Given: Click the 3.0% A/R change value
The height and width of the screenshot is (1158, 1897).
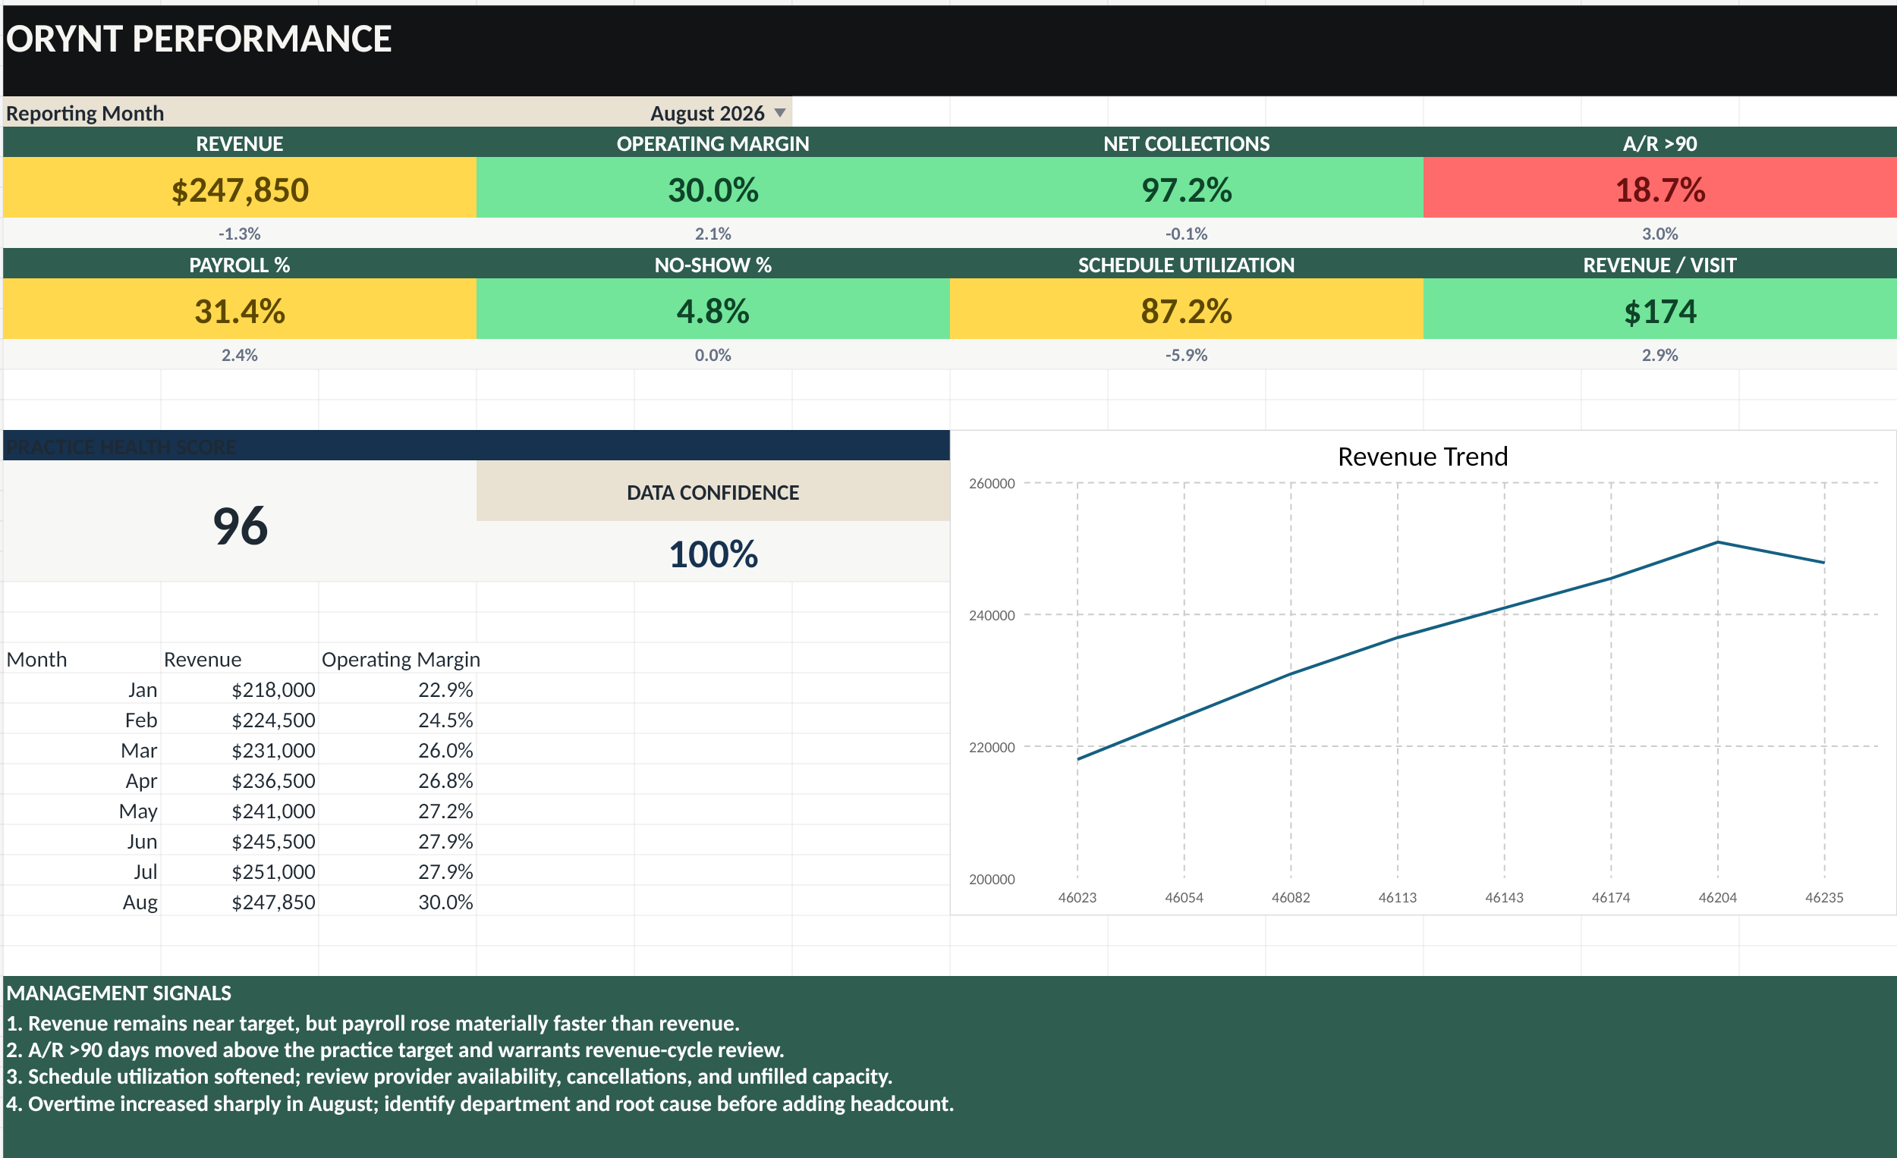Looking at the screenshot, I should (1660, 233).
